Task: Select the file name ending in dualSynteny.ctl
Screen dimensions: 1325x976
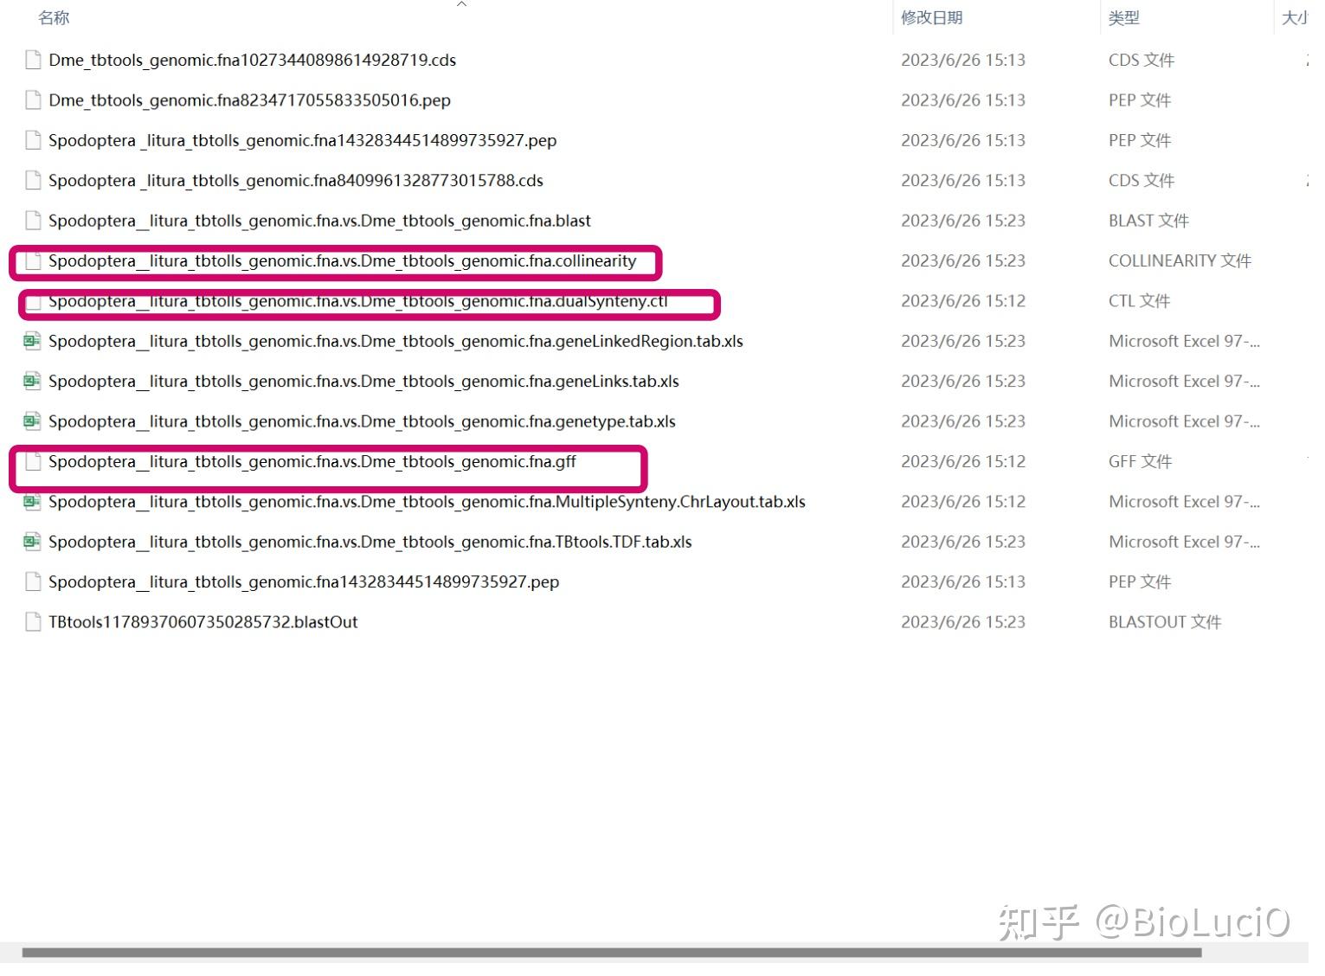Action: tap(357, 301)
